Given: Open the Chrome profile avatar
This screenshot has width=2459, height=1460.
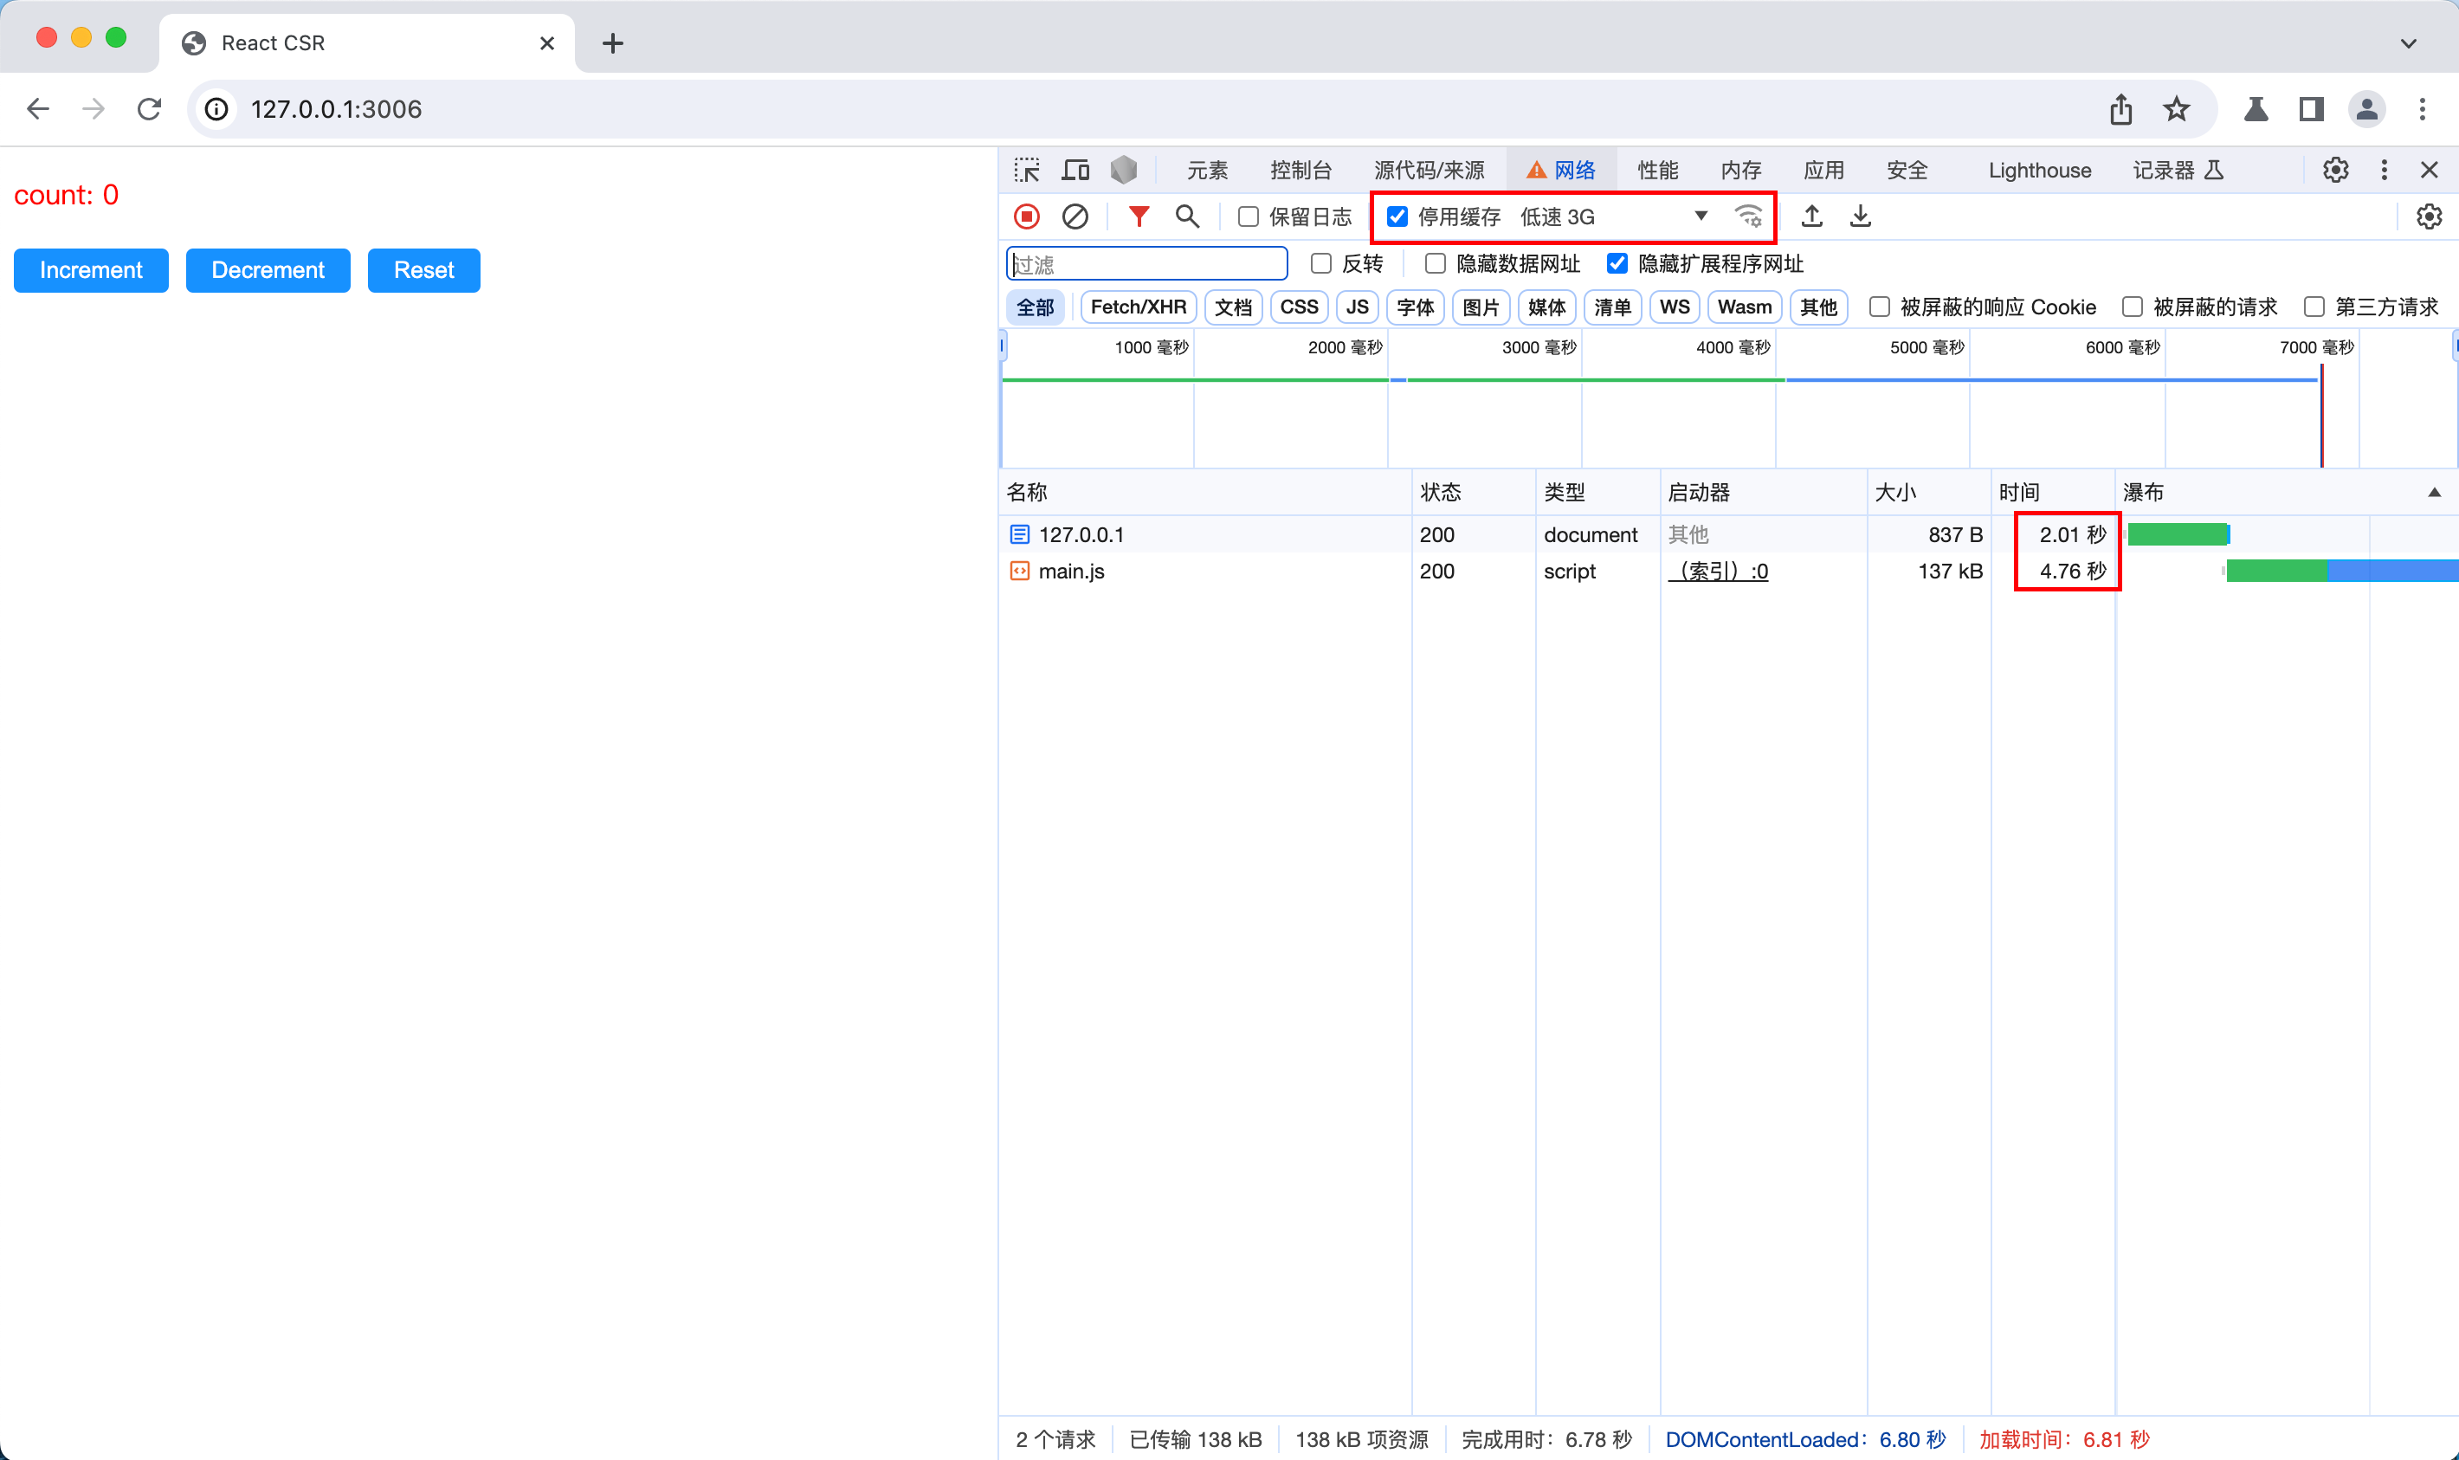Looking at the screenshot, I should click(2366, 108).
